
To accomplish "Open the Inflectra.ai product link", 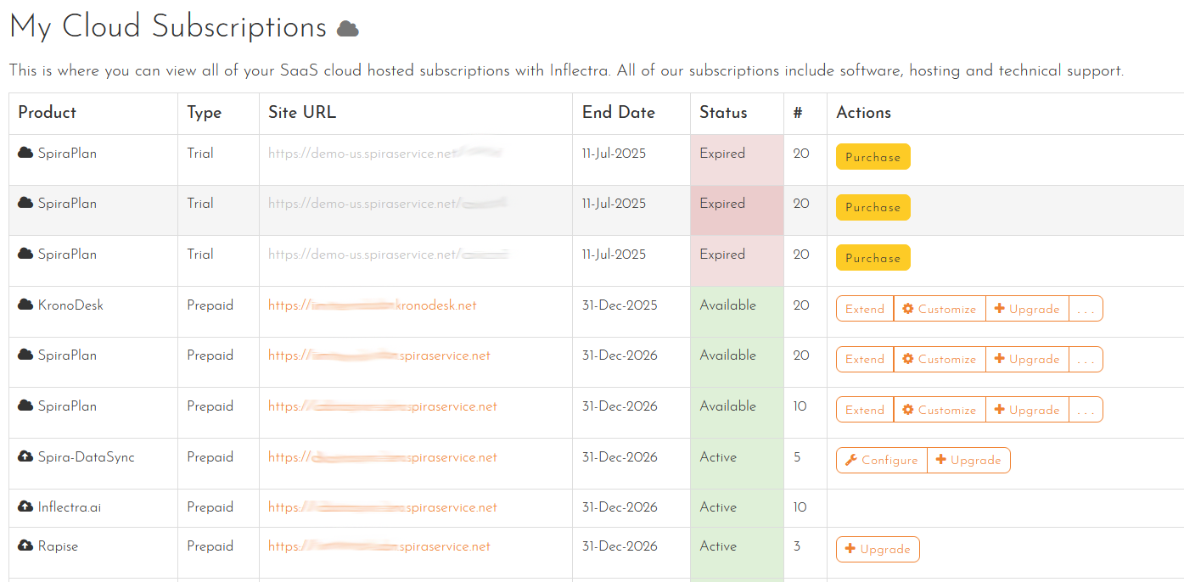I will tap(68, 507).
